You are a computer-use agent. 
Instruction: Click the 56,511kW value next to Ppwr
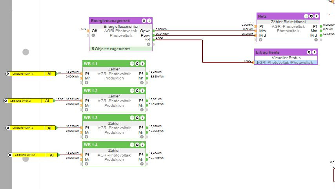pos(162,34)
